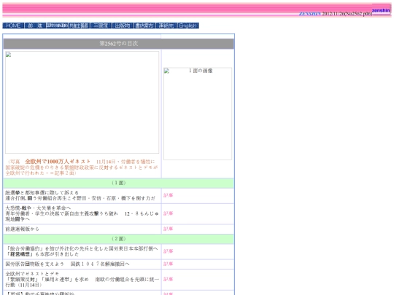The image size is (394, 295).
Task: Click the 1面の画像 broken image
Action: (198, 114)
